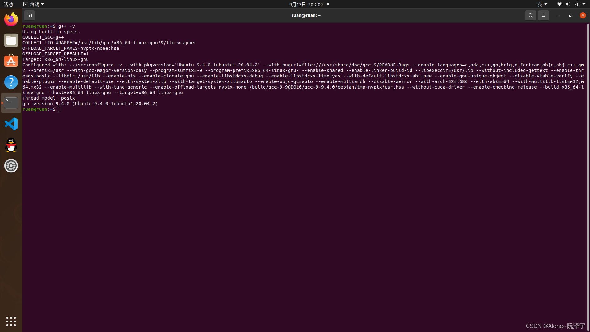Toggle the Wi-Fi status indicator
590x332 pixels.
coord(559,4)
